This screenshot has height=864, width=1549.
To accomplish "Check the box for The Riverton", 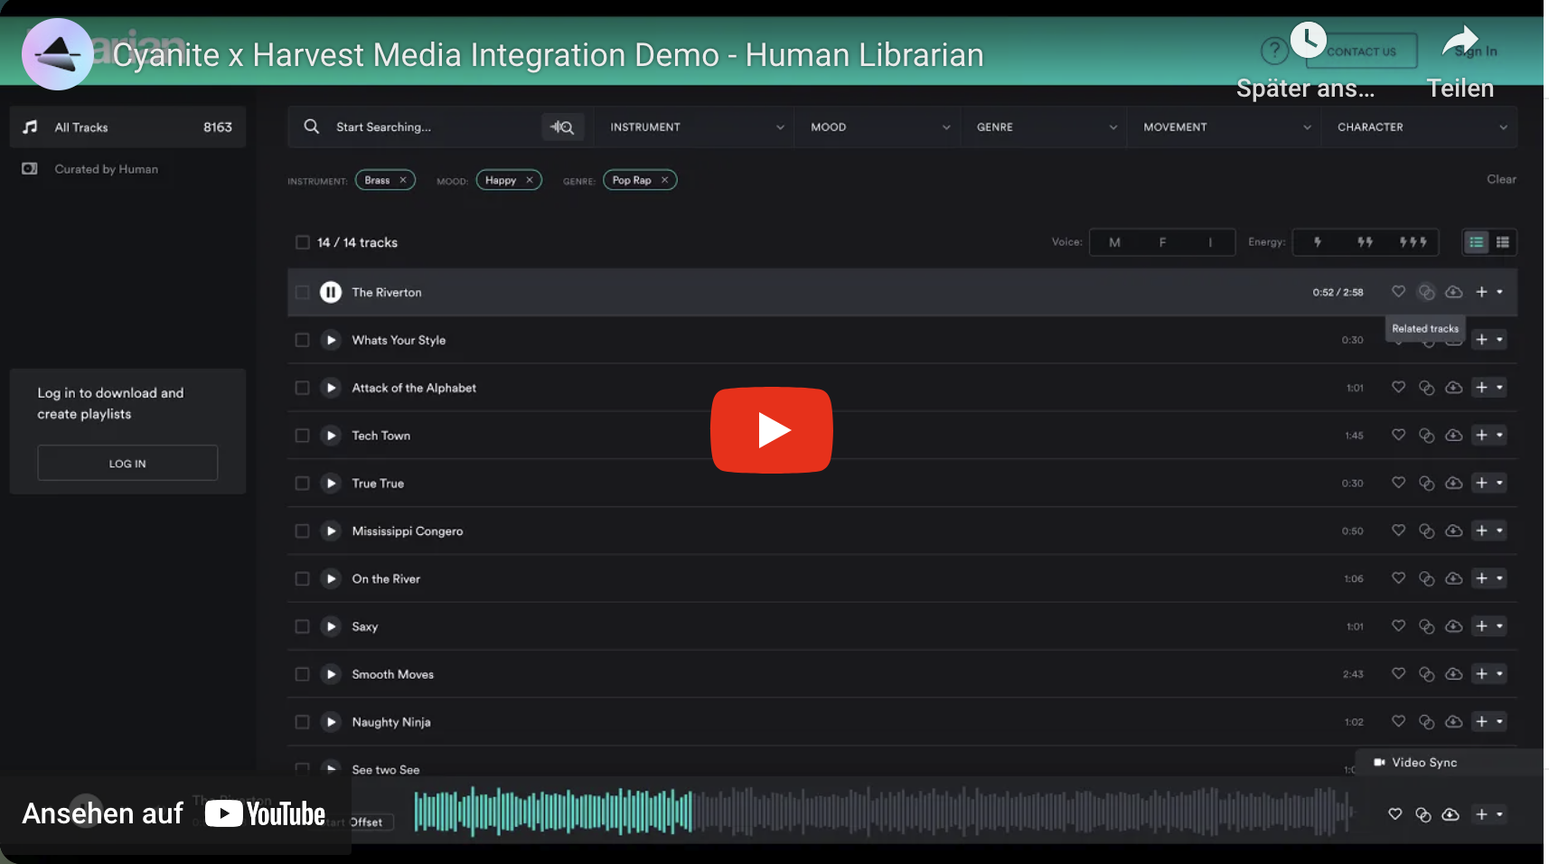I will 302,292.
